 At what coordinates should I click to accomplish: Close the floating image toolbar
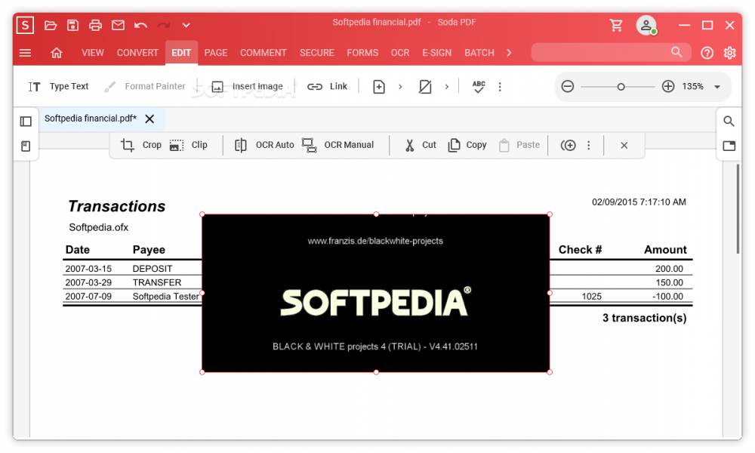tap(624, 146)
